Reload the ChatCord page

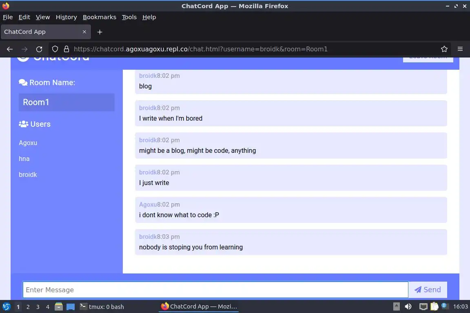(39, 49)
